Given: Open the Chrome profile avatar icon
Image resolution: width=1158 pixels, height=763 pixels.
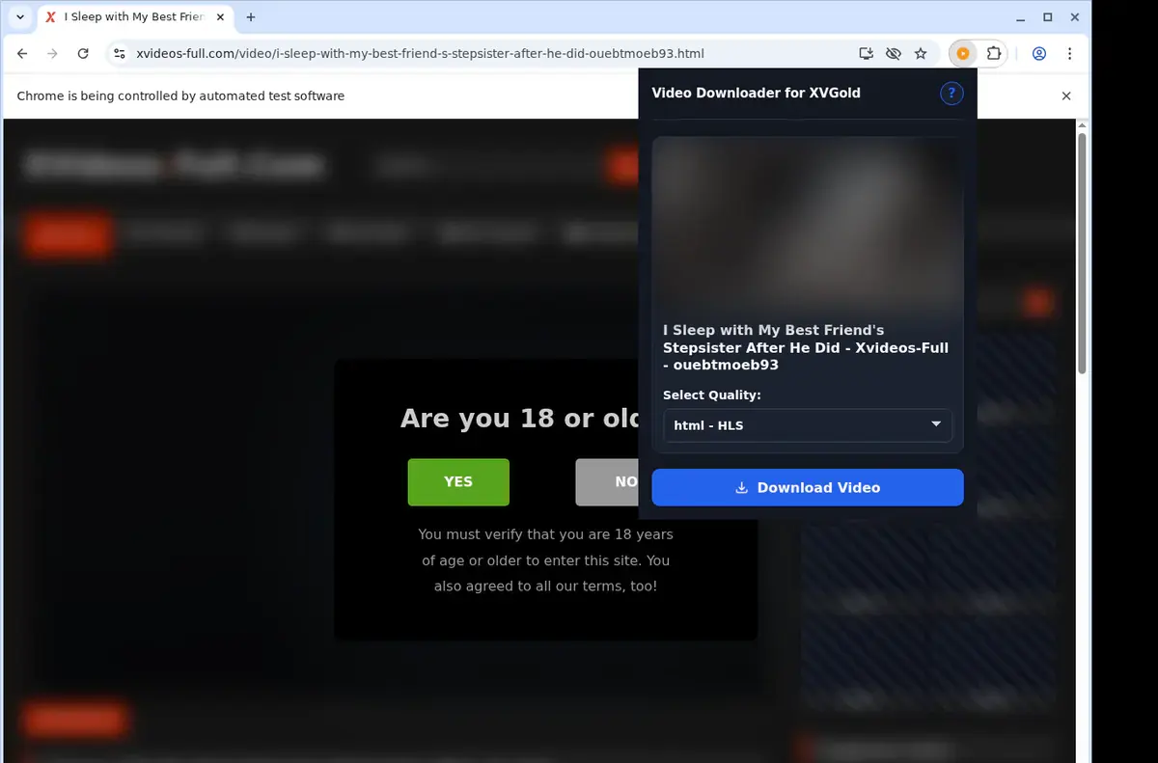Looking at the screenshot, I should [x=1039, y=54].
